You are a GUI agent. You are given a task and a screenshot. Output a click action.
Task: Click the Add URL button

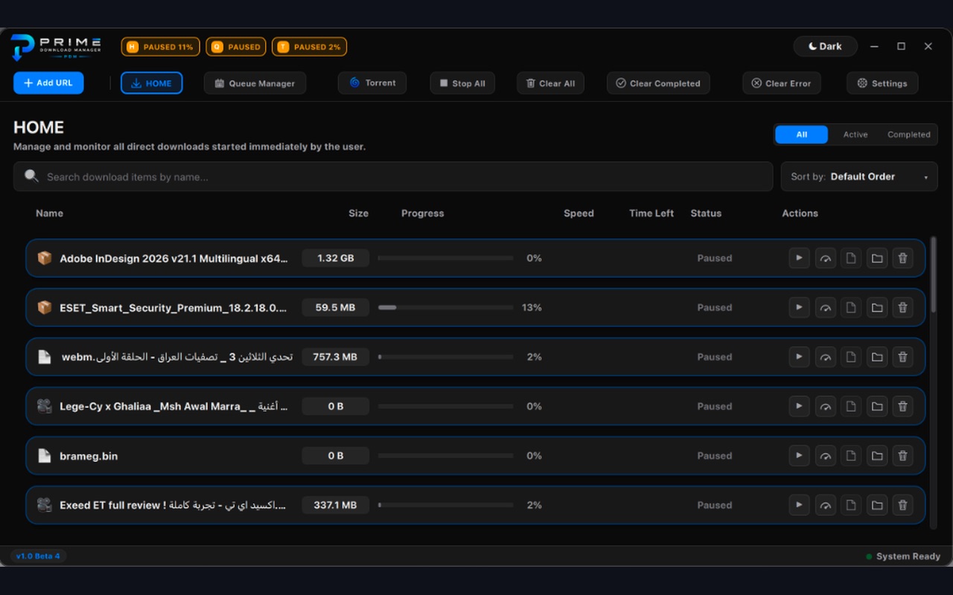(48, 83)
